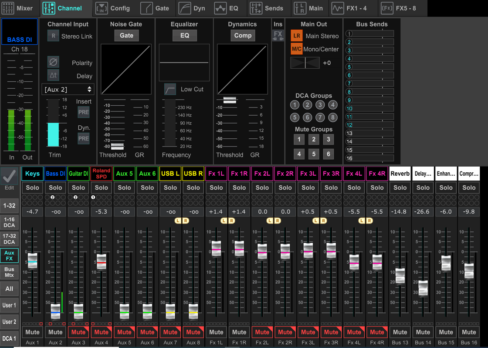The height and width of the screenshot is (348, 488).
Task: Select the Roland SPD channel label
Action: pyautogui.click(x=101, y=174)
